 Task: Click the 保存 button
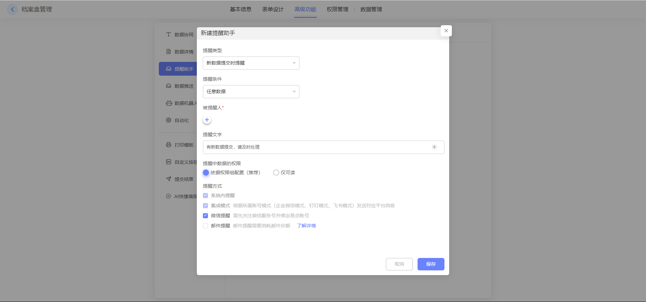click(431, 264)
